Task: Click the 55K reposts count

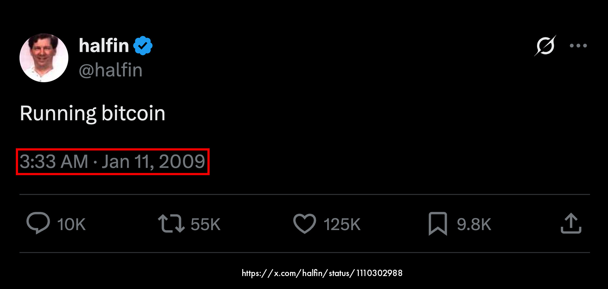Action: coord(206,224)
